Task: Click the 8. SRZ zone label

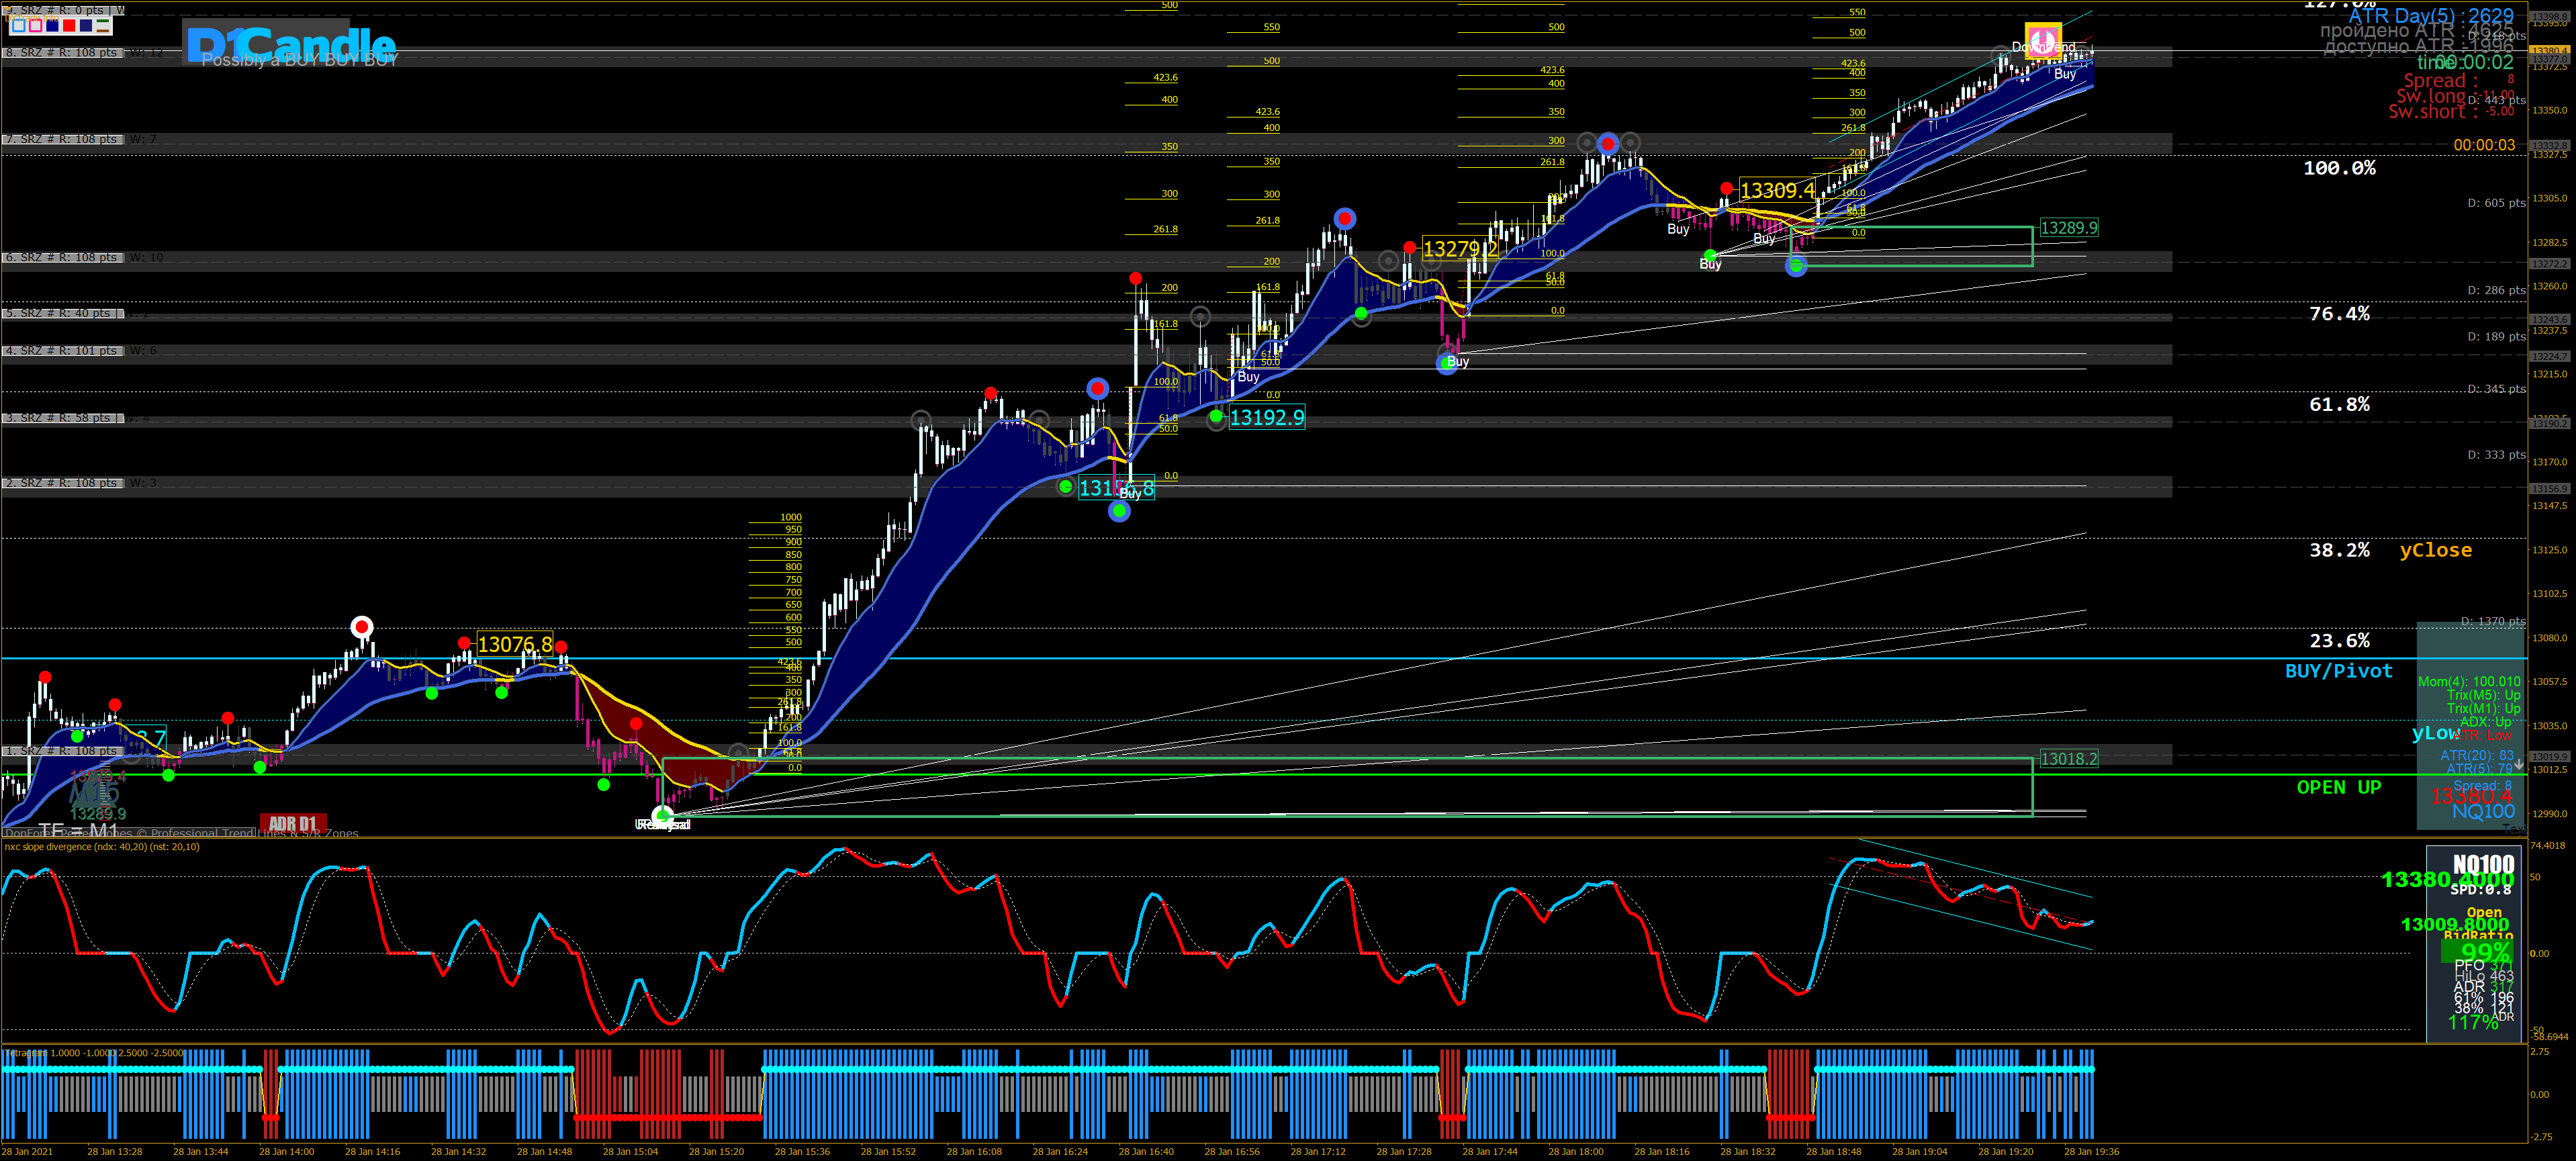Action: point(62,52)
